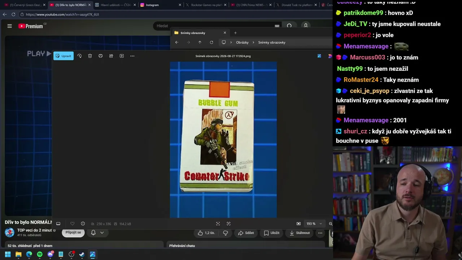The height and width of the screenshot is (260, 462).
Task: Click the YouTube search magnifier button
Action: tap(289, 26)
